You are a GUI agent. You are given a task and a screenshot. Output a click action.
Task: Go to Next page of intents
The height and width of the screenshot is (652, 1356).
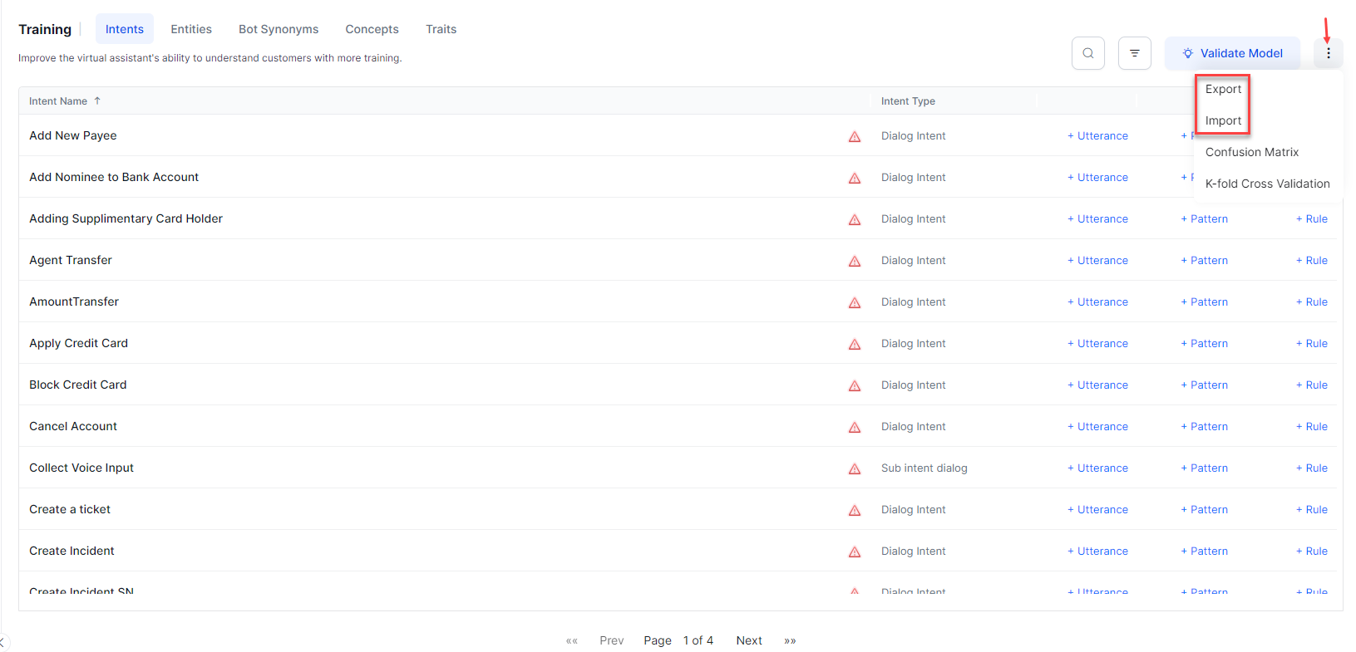point(748,640)
